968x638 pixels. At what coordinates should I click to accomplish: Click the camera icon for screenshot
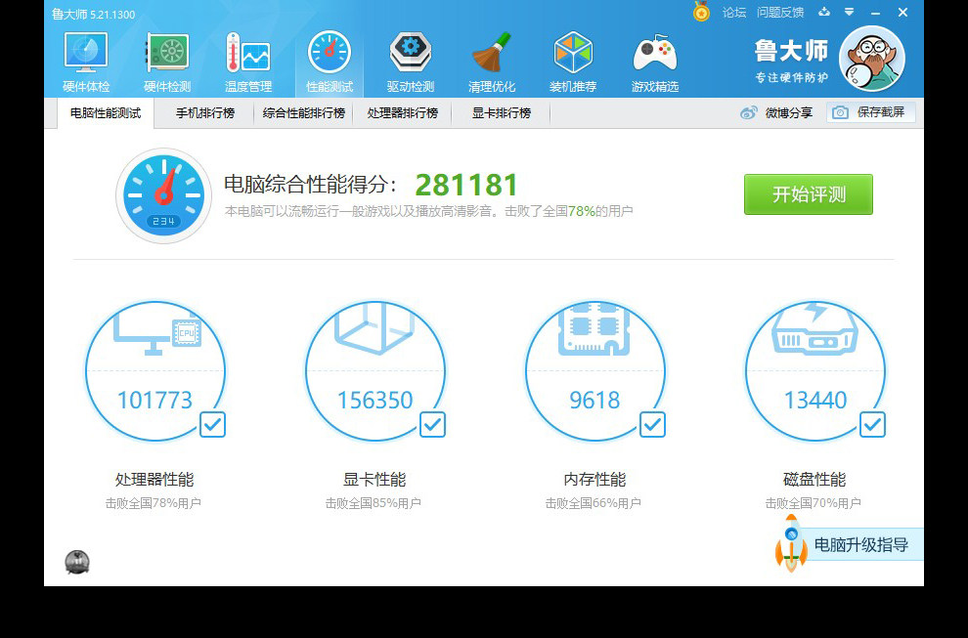pos(840,112)
